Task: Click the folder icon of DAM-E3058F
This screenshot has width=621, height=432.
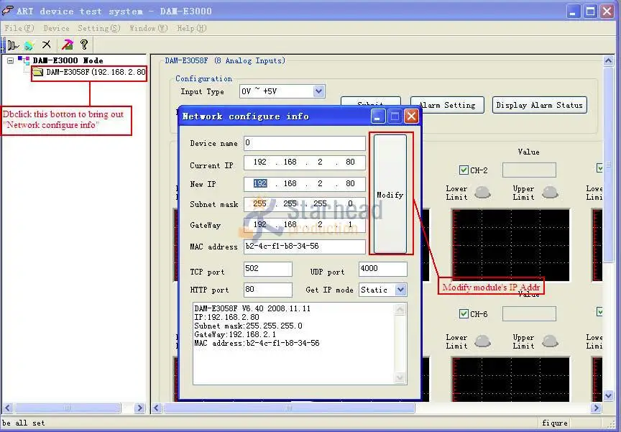Action: [38, 72]
